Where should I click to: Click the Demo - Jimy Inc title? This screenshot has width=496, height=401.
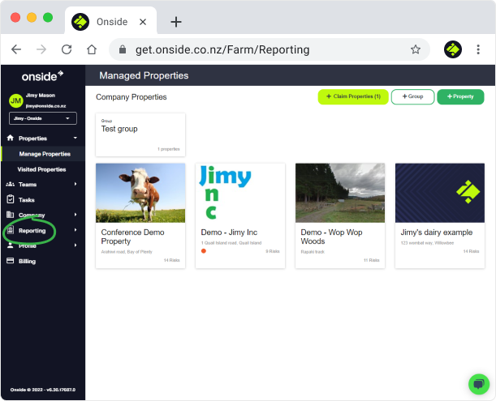pyautogui.click(x=229, y=232)
